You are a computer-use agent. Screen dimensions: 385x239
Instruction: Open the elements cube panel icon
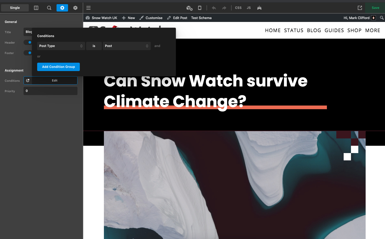point(75,8)
